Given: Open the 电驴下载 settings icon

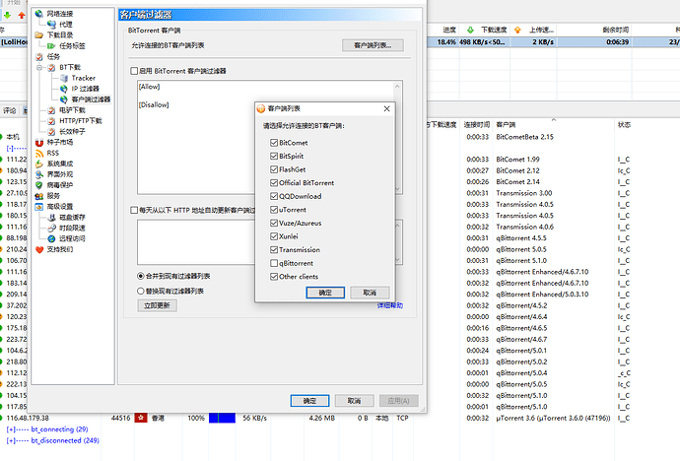Looking at the screenshot, I should pyautogui.click(x=51, y=110).
